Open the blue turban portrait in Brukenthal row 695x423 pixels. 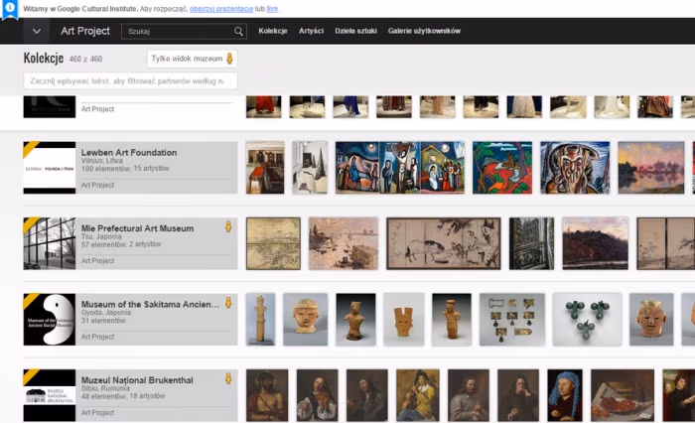(x=565, y=395)
